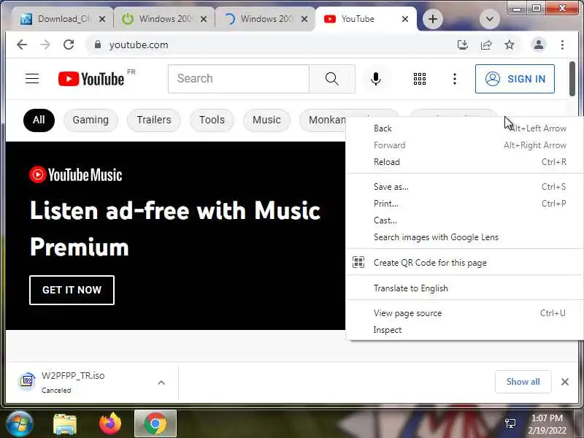Click the YouTube search magnifier button
Viewport: 584px width, 438px height.
(x=332, y=79)
